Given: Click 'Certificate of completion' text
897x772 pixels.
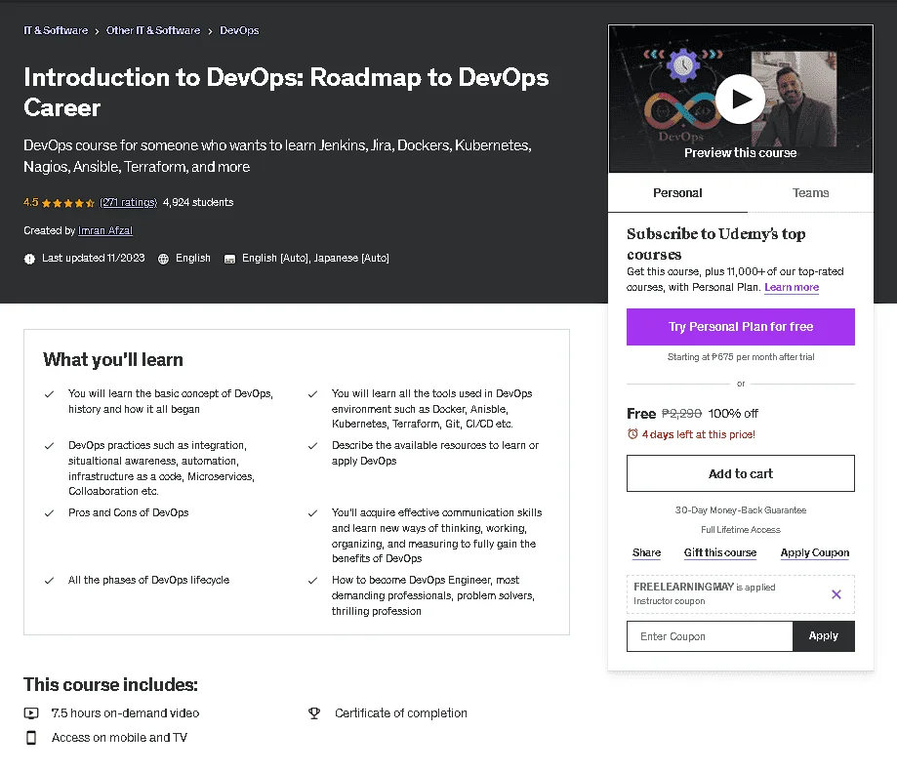Looking at the screenshot, I should (x=401, y=713).
